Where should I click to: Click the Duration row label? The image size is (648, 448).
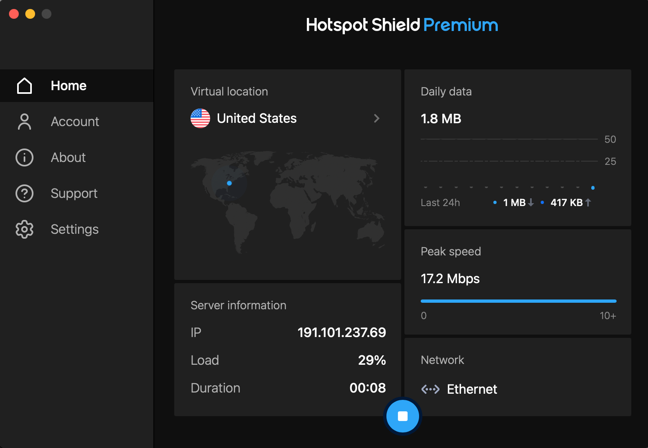(215, 388)
